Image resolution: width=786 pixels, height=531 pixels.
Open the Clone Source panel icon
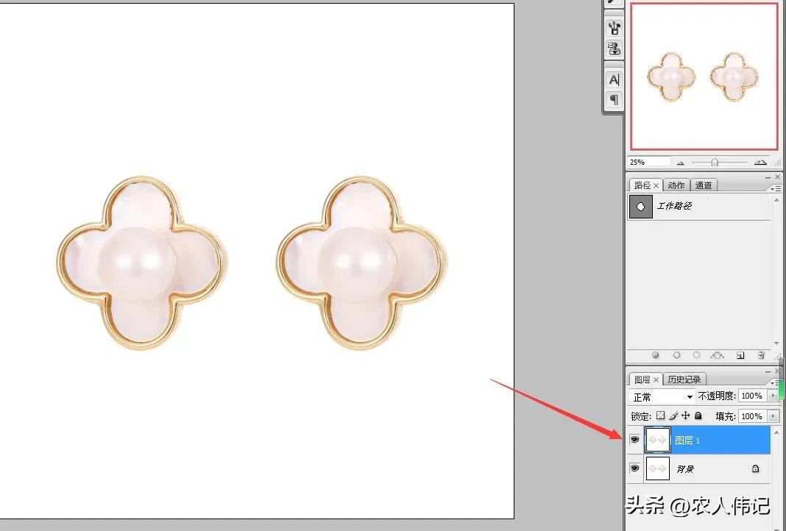(x=614, y=49)
